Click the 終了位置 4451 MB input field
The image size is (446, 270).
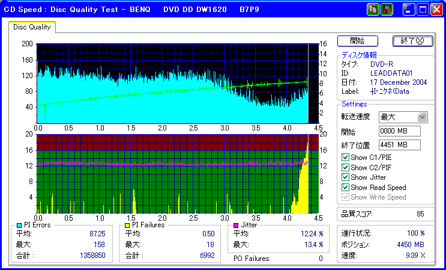pos(400,145)
